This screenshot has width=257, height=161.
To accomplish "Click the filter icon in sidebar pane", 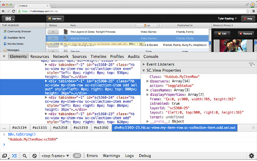I will coord(251,64).
